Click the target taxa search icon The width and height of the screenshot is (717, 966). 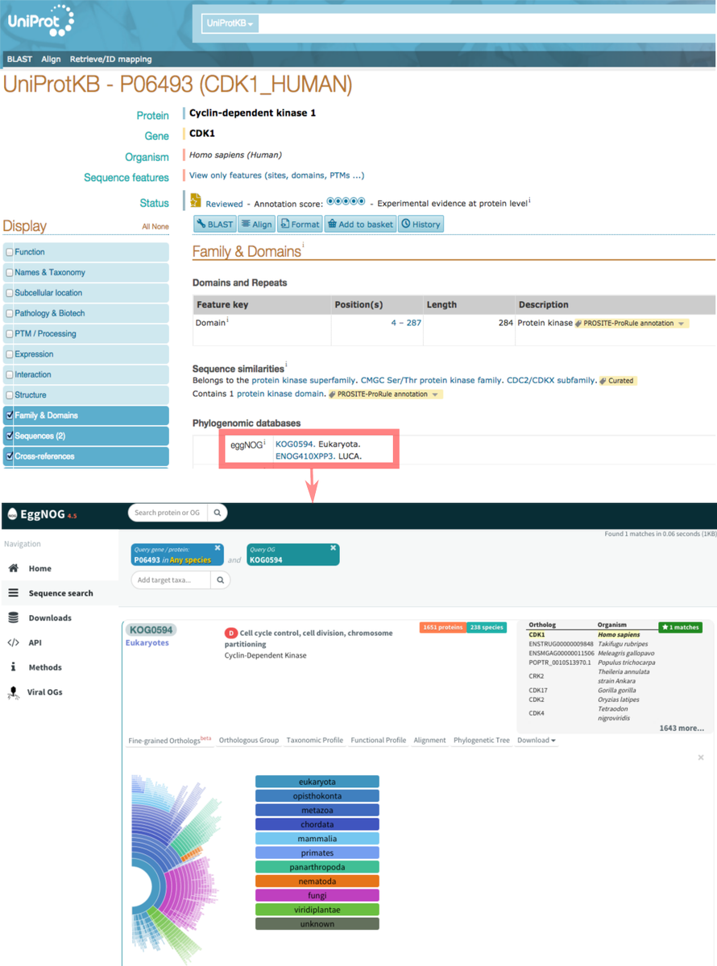tap(221, 580)
